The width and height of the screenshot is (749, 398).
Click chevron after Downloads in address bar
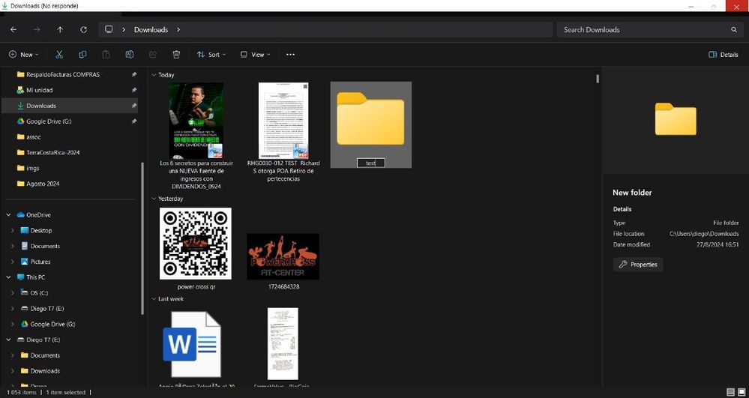[178, 30]
